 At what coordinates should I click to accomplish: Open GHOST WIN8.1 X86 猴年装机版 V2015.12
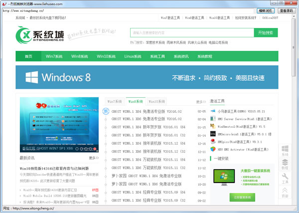149,151
